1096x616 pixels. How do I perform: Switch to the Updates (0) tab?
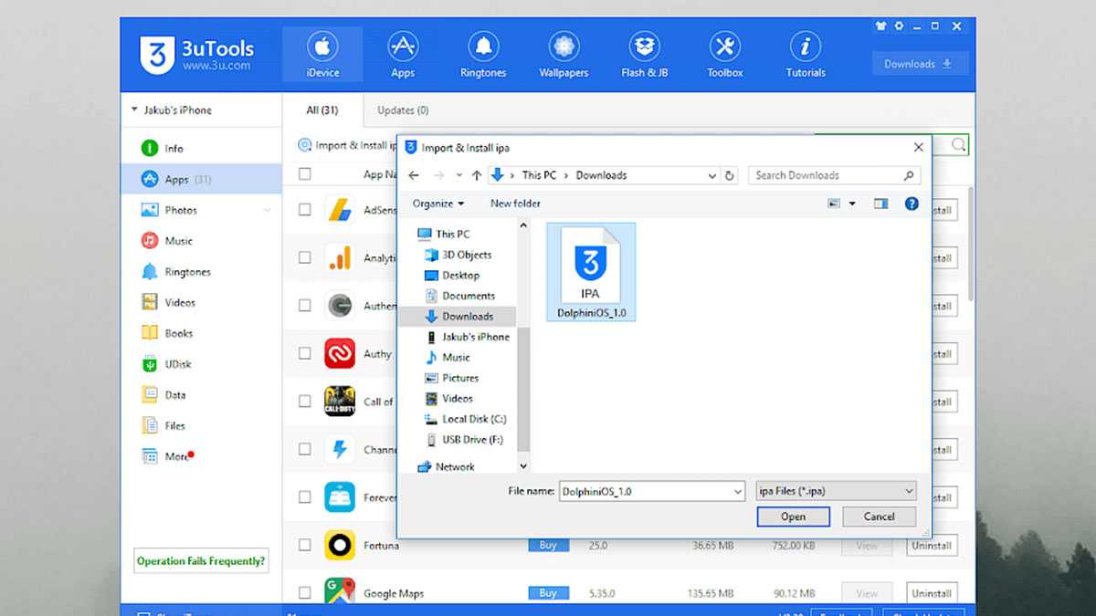click(403, 110)
